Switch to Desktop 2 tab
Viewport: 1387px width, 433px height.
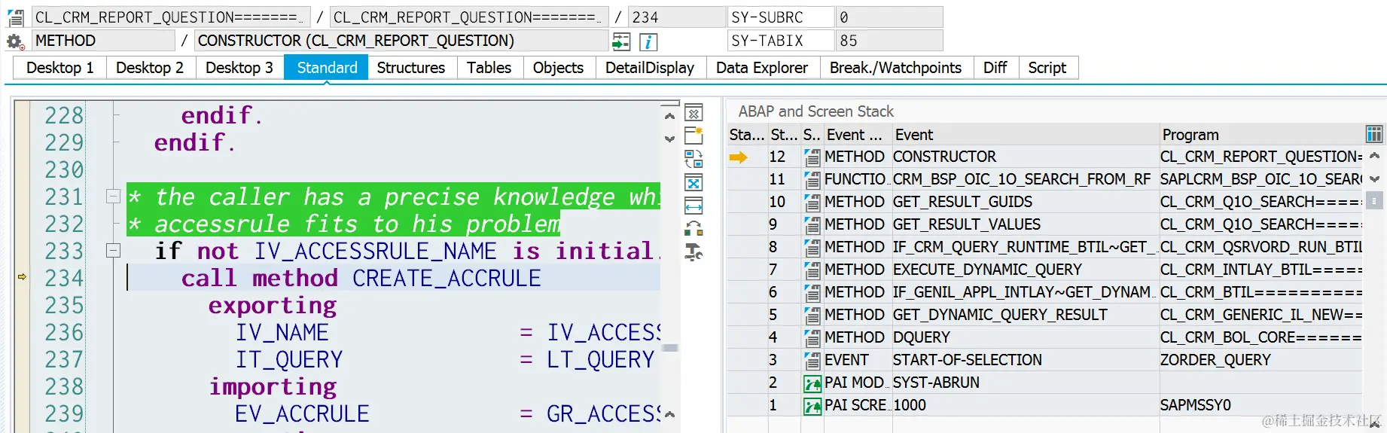(149, 68)
